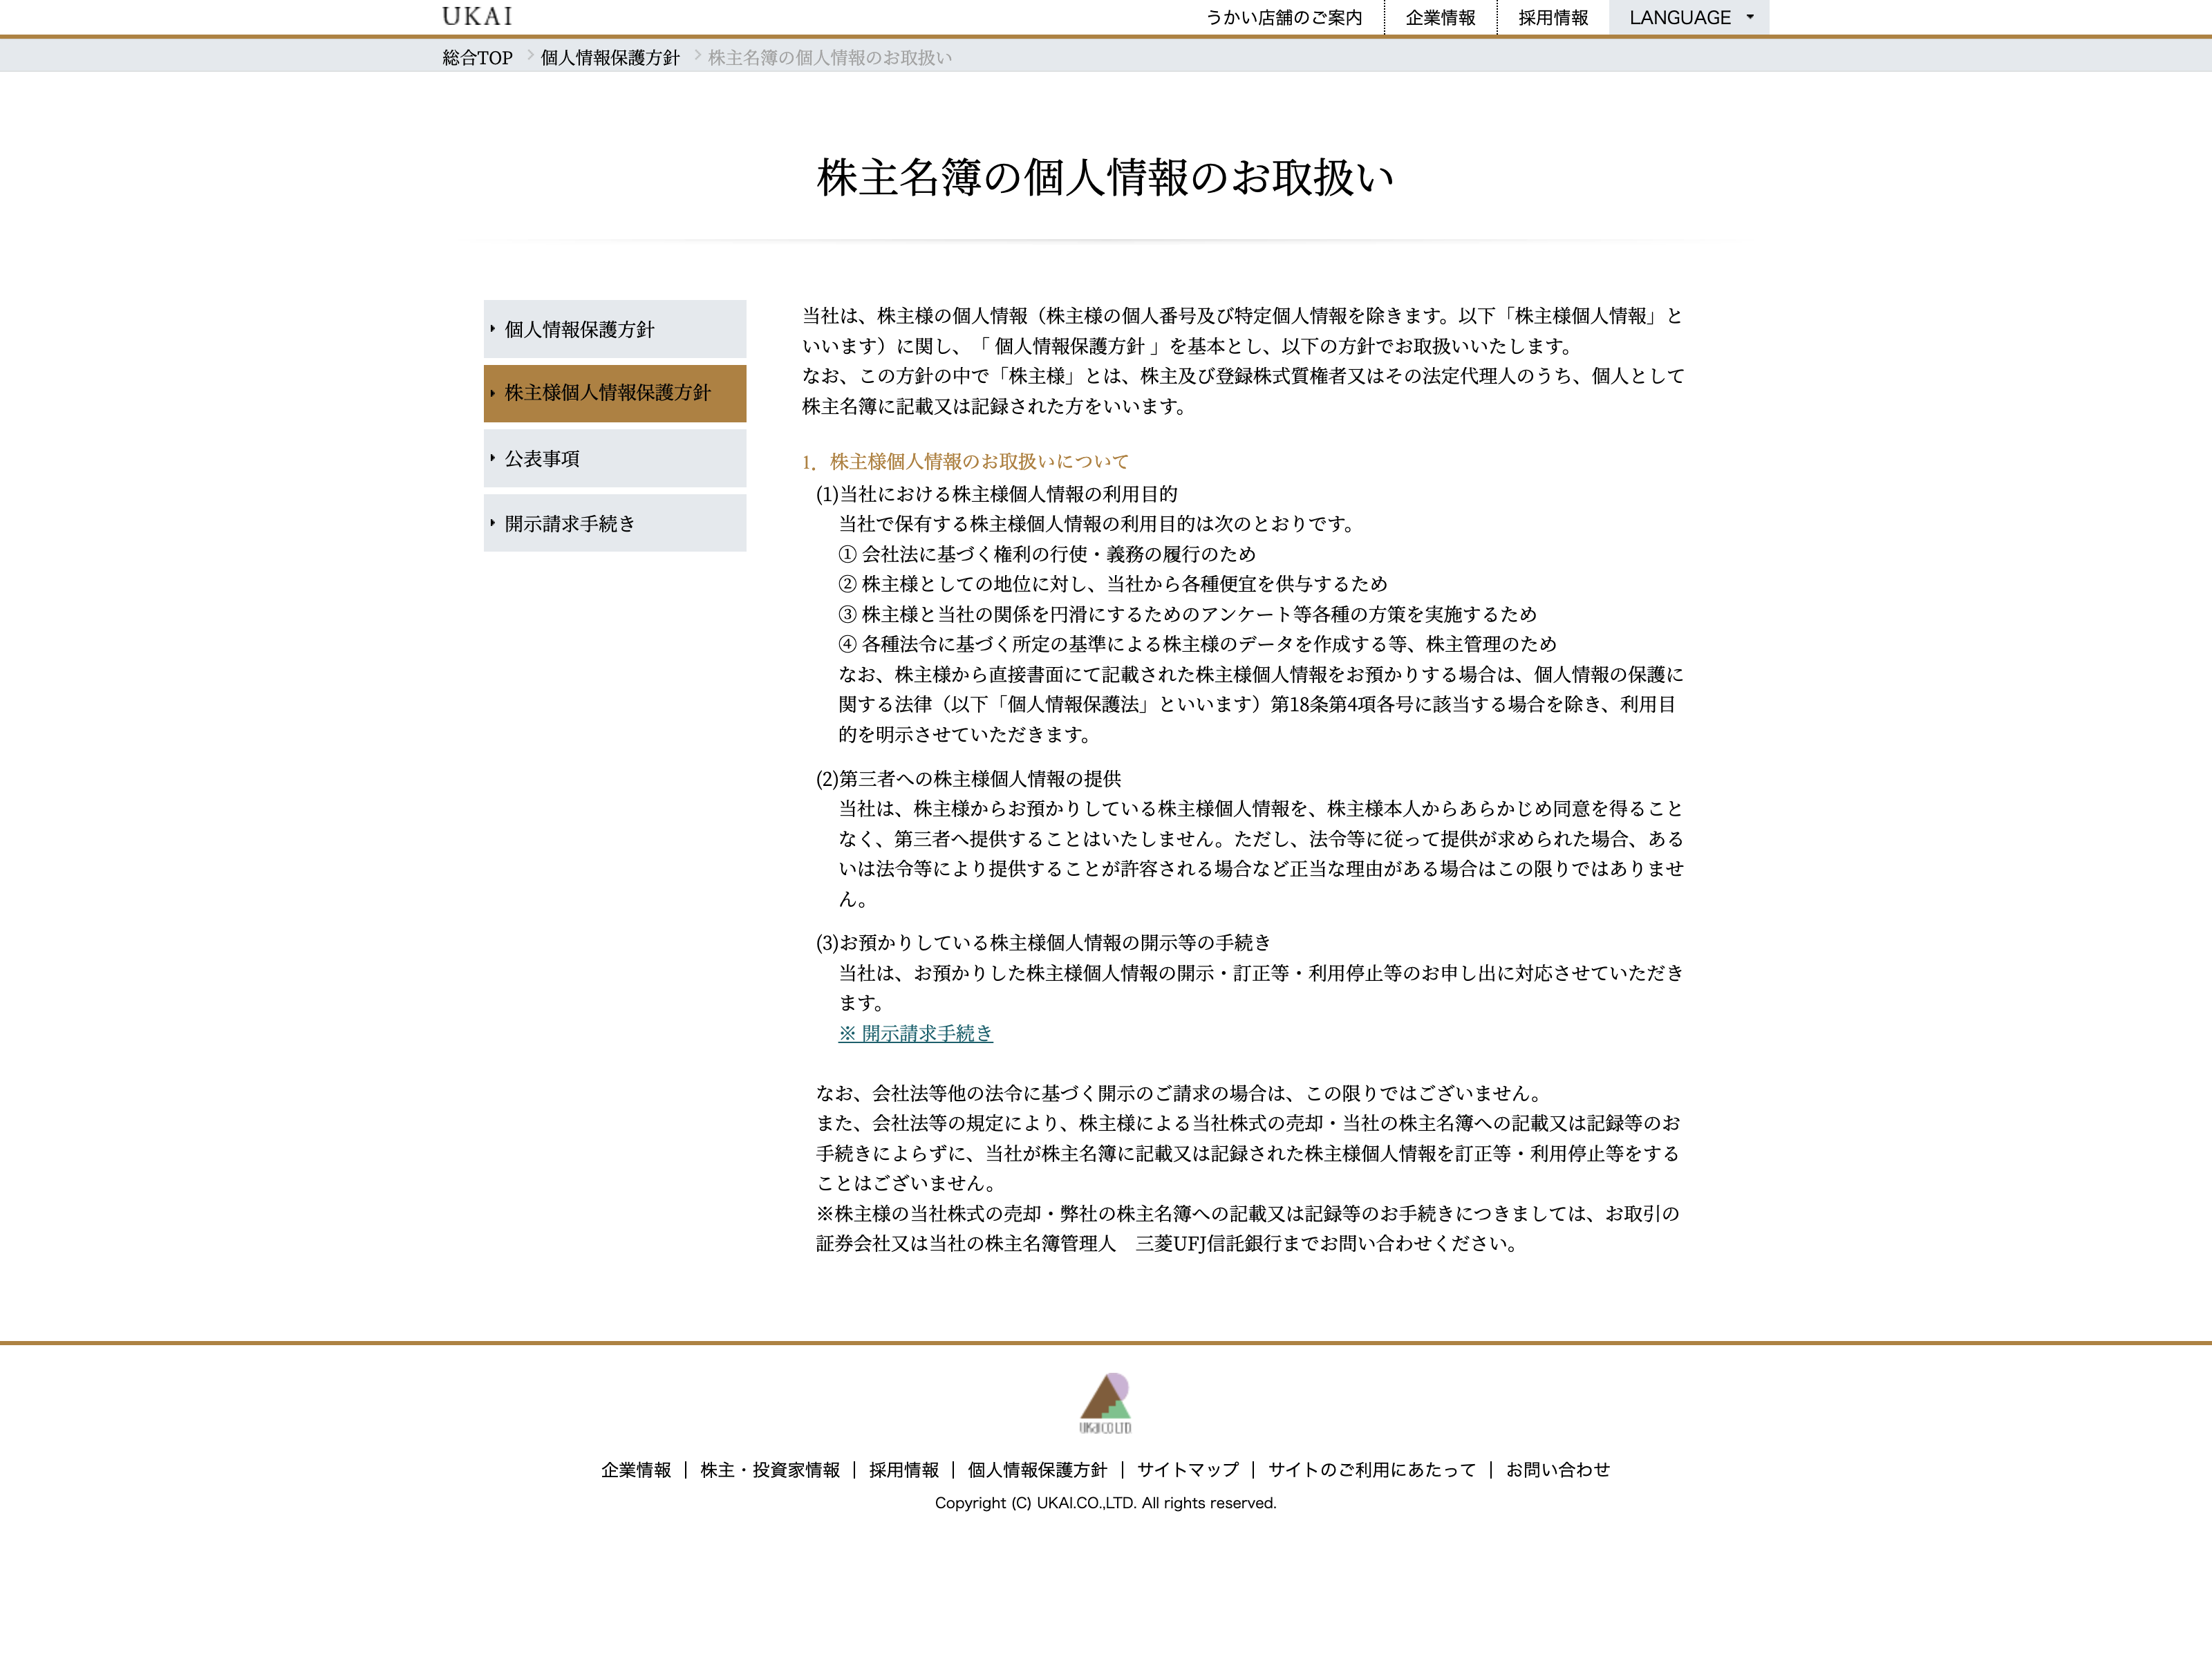
Task: Open 採用情報 in top navigation
Action: [1552, 17]
